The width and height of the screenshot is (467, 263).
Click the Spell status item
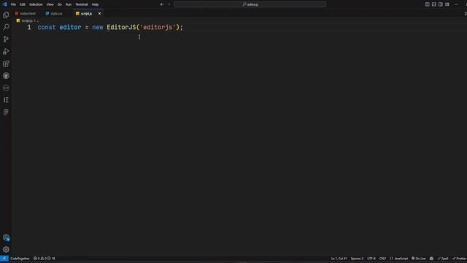[443, 259]
